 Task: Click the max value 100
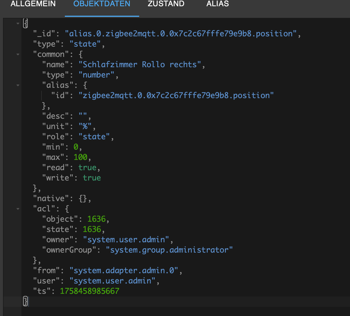80,157
